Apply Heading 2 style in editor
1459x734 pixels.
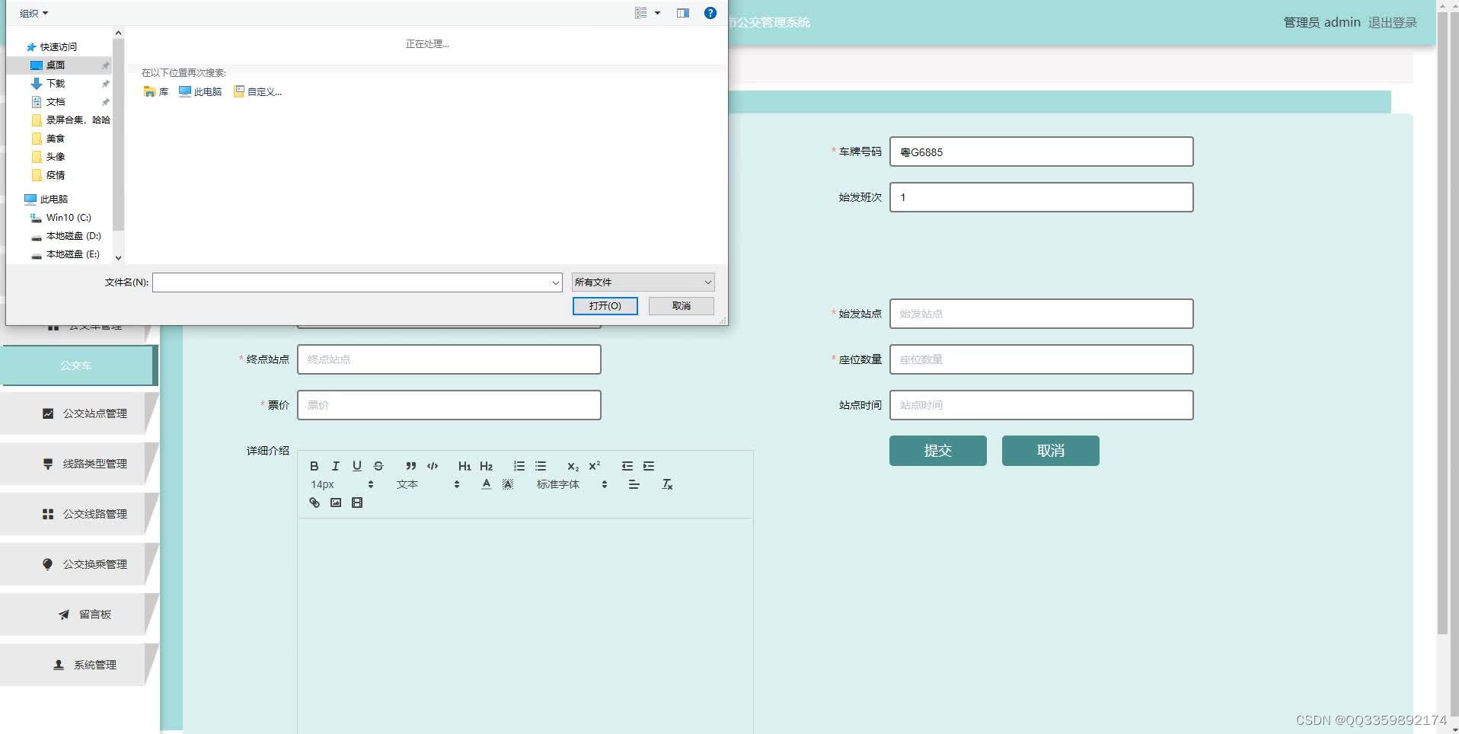click(x=487, y=466)
